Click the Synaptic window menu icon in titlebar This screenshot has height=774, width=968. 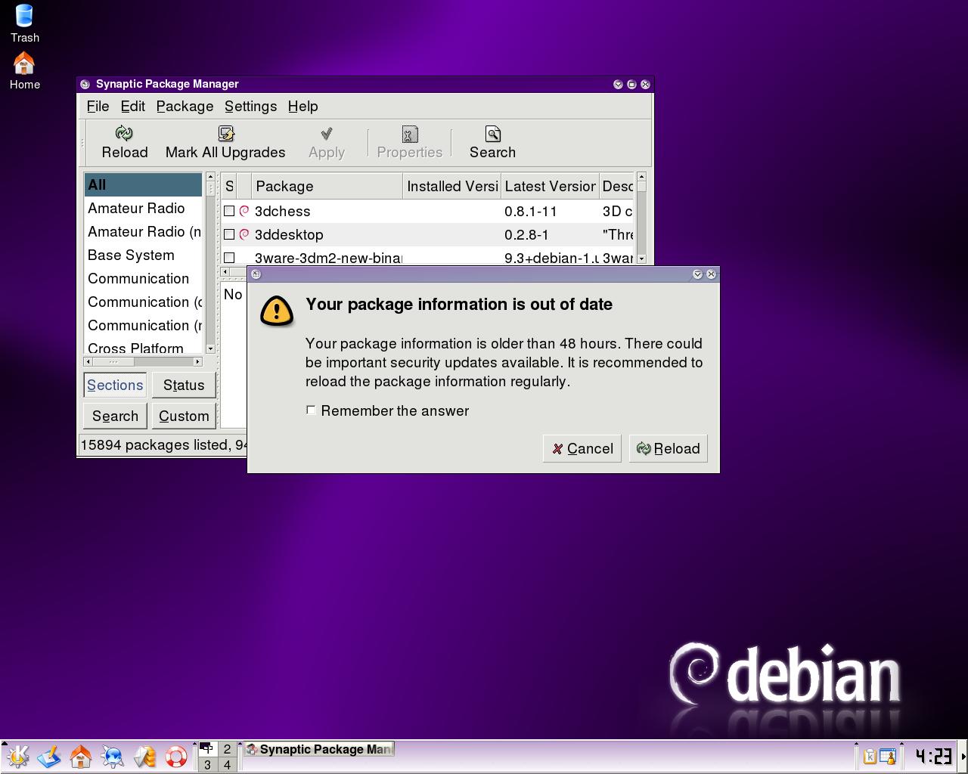point(85,84)
